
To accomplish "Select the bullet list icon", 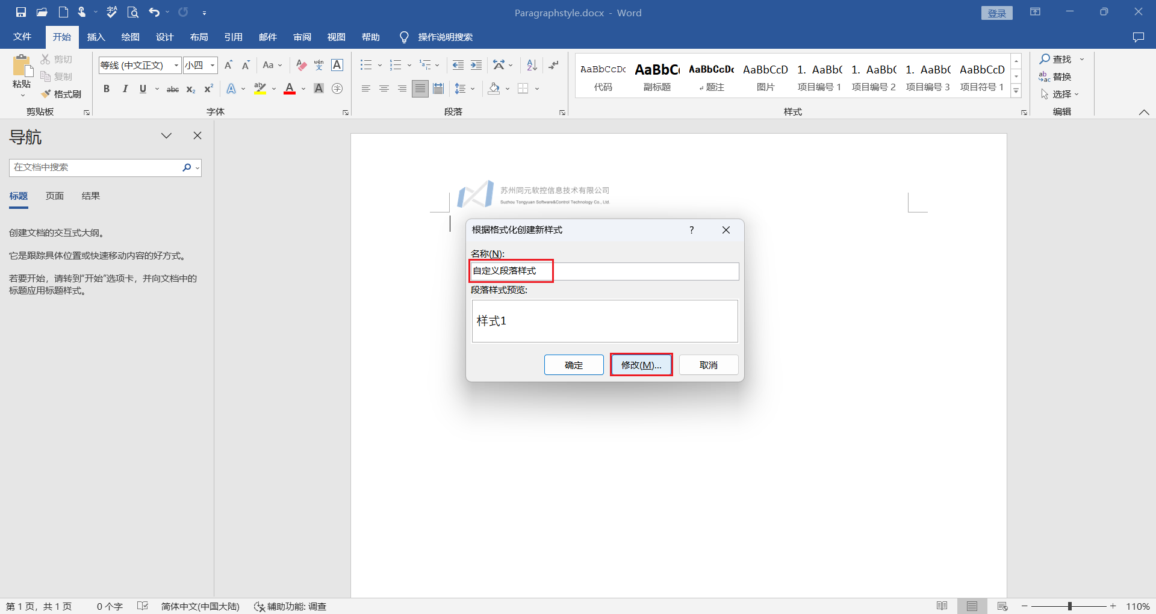I will (365, 65).
